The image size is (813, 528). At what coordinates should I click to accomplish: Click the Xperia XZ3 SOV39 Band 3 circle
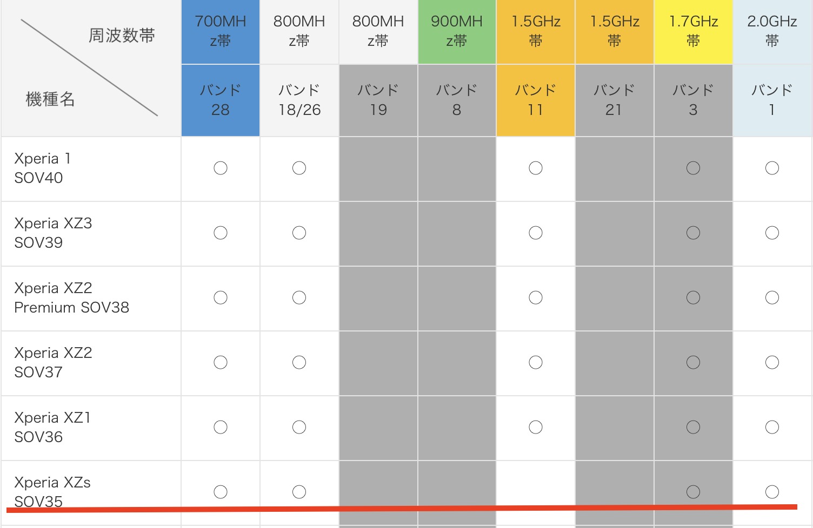pos(693,233)
